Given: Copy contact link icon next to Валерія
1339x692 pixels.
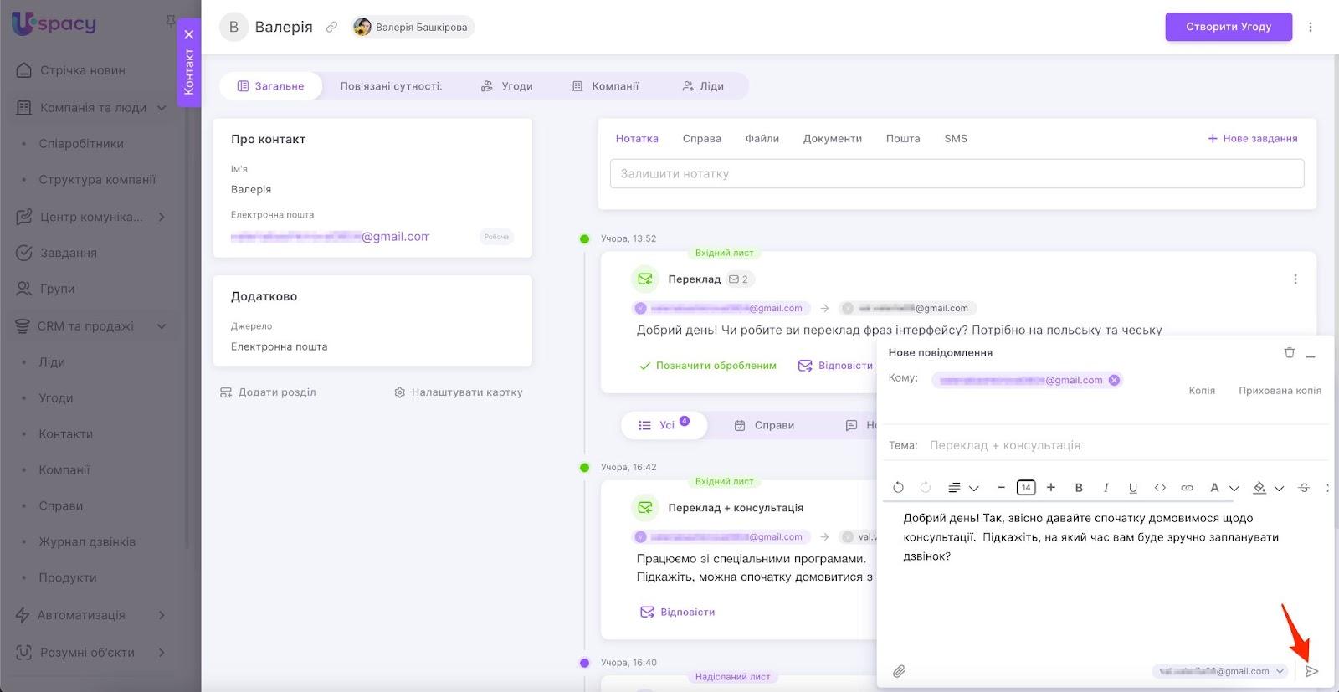Looking at the screenshot, I should click(x=331, y=27).
